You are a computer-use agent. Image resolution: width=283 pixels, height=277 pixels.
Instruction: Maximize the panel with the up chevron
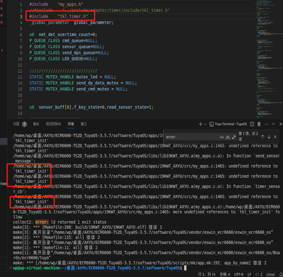tap(274, 124)
